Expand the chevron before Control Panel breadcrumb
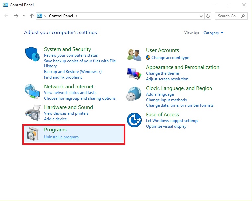252x201 pixels. (x=45, y=16)
